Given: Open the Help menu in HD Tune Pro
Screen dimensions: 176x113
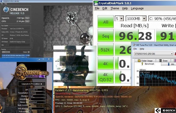Looking at the screenshot, I should [142, 49].
